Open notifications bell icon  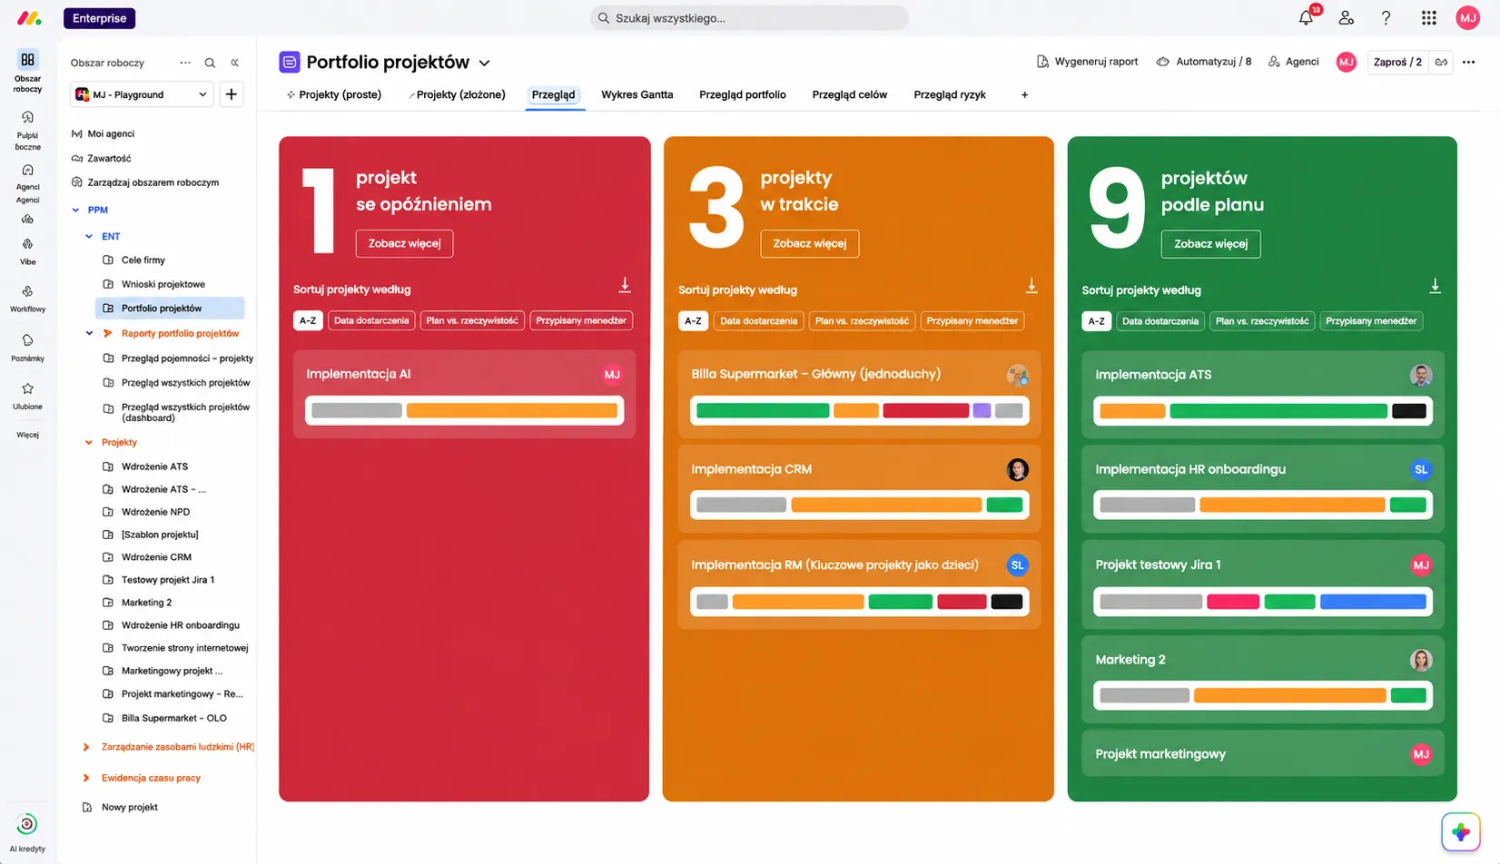click(1306, 17)
